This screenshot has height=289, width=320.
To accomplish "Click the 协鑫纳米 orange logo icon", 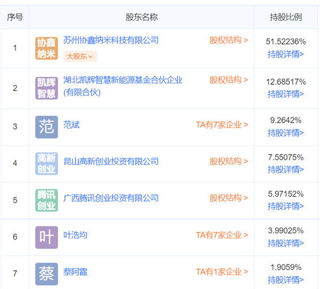I will pyautogui.click(x=46, y=49).
